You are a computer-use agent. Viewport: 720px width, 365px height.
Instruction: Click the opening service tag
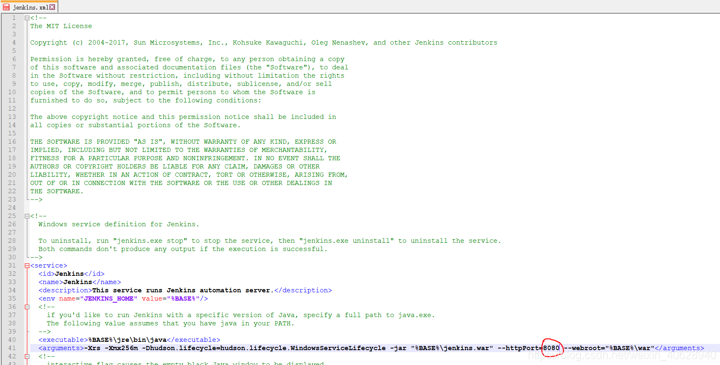pos(49,265)
